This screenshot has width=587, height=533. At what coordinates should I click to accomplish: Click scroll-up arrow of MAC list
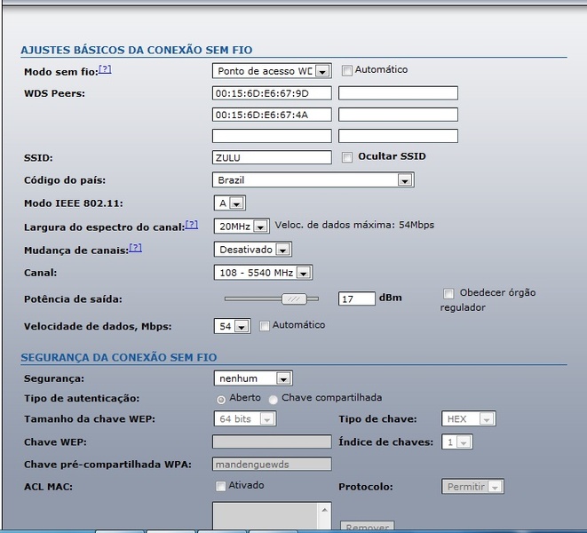pos(324,510)
